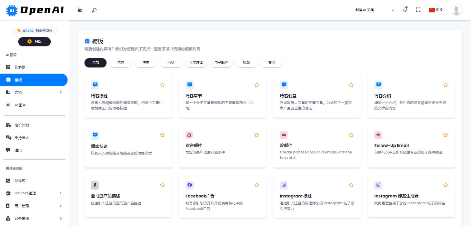Open 仪表板 under 管理员面板

coord(33,181)
